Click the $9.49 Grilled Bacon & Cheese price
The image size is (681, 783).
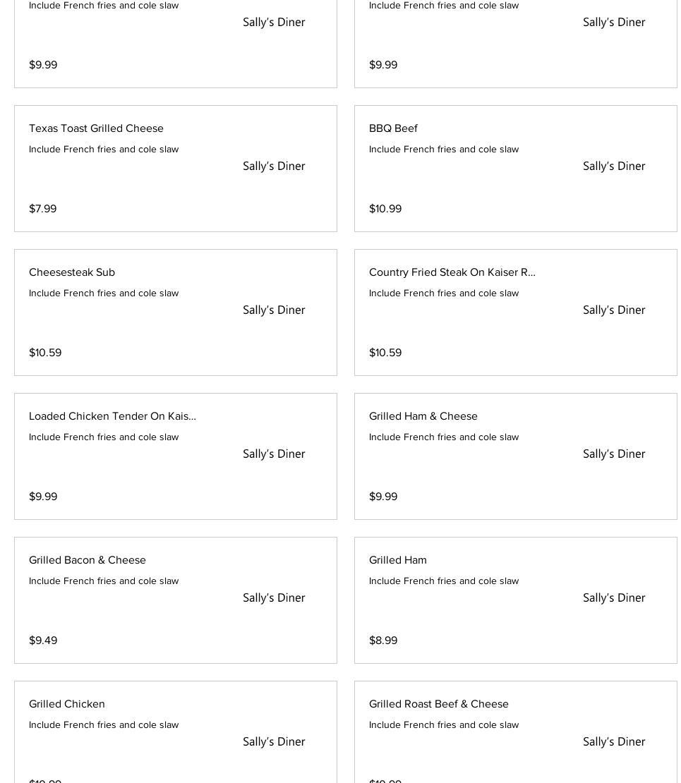pos(43,641)
